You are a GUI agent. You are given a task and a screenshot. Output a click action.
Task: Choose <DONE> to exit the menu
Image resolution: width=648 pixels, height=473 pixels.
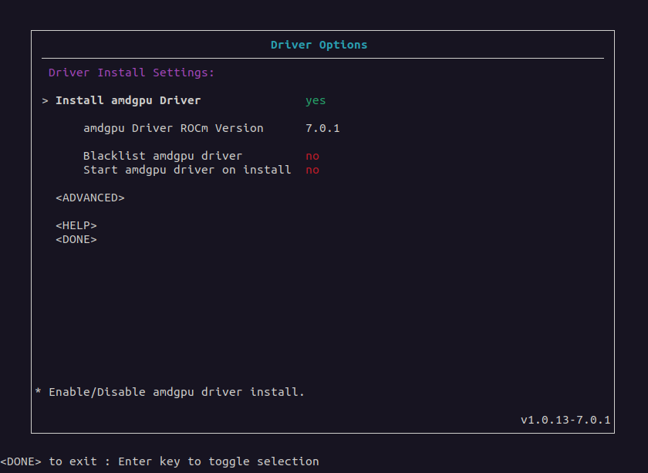pyautogui.click(x=76, y=239)
